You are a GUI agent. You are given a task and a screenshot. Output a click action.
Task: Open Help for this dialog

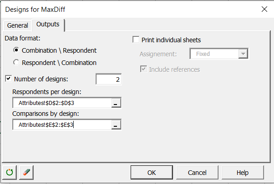(x=242, y=173)
